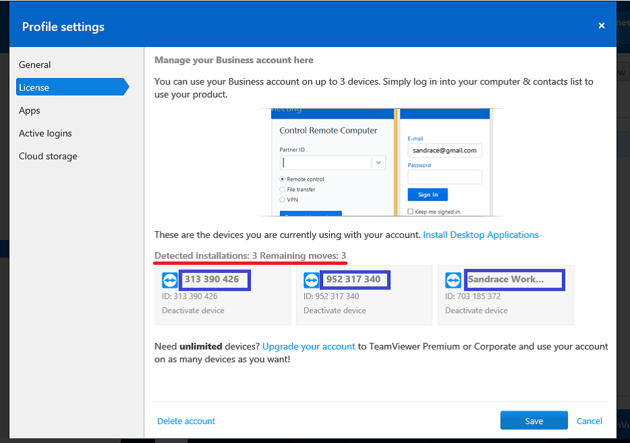
Task: Select device name 952 317 340
Action: [x=353, y=279]
